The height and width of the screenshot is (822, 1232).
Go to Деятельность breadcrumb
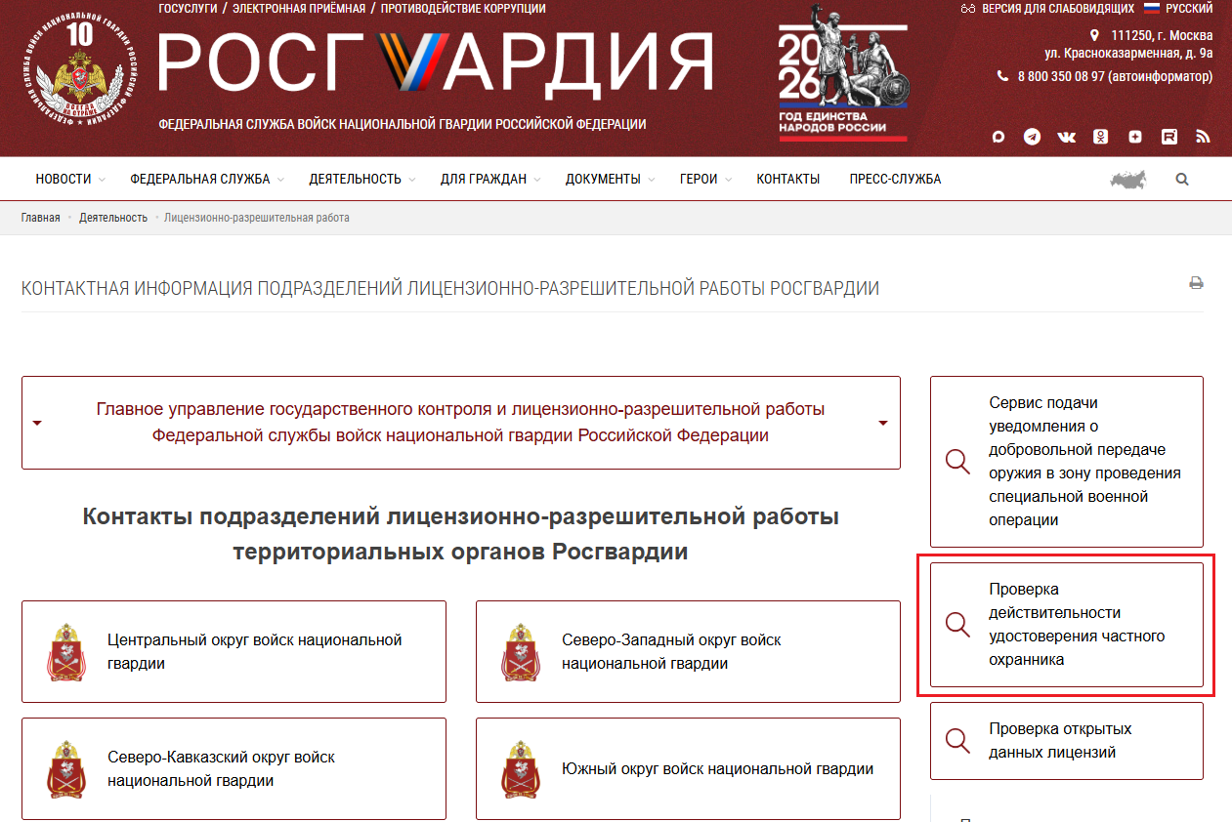(x=113, y=218)
